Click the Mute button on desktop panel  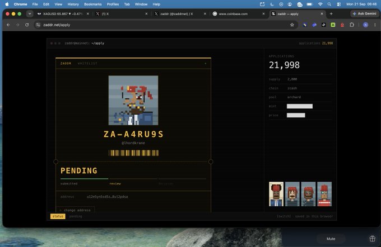(x=331, y=239)
